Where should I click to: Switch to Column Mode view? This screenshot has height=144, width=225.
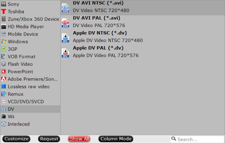(x=116, y=139)
